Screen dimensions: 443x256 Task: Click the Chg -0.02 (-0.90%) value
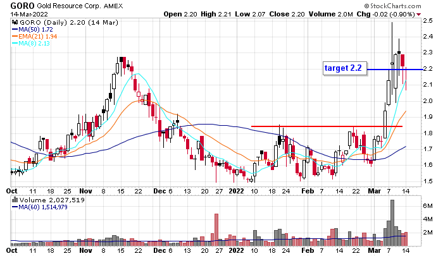385,14
